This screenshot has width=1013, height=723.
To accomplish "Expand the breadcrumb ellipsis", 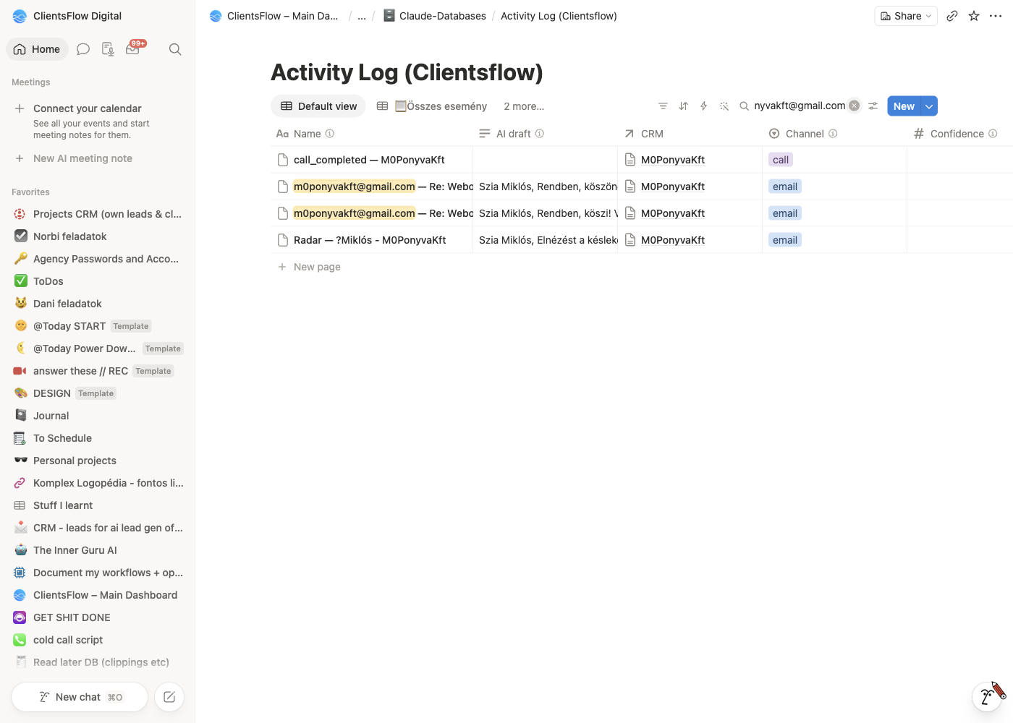I will (x=362, y=16).
